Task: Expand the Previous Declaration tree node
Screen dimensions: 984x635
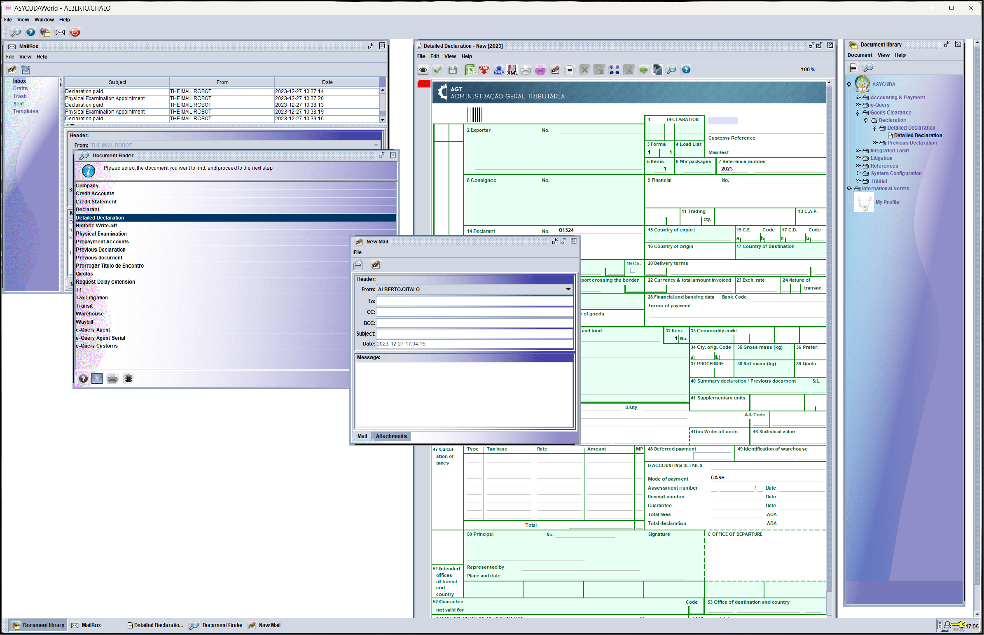Action: [x=875, y=143]
